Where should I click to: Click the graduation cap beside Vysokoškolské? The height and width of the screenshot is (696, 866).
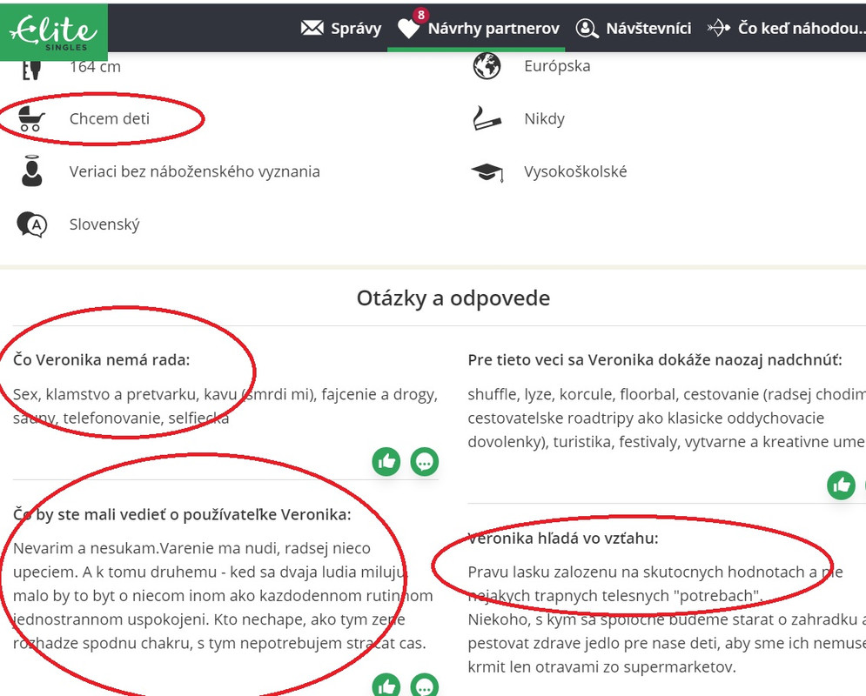click(487, 171)
